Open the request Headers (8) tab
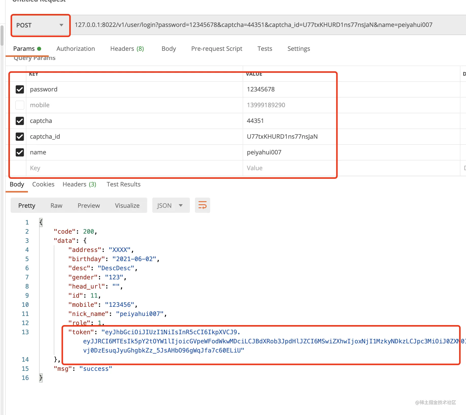This screenshot has height=415, width=466. [127, 49]
